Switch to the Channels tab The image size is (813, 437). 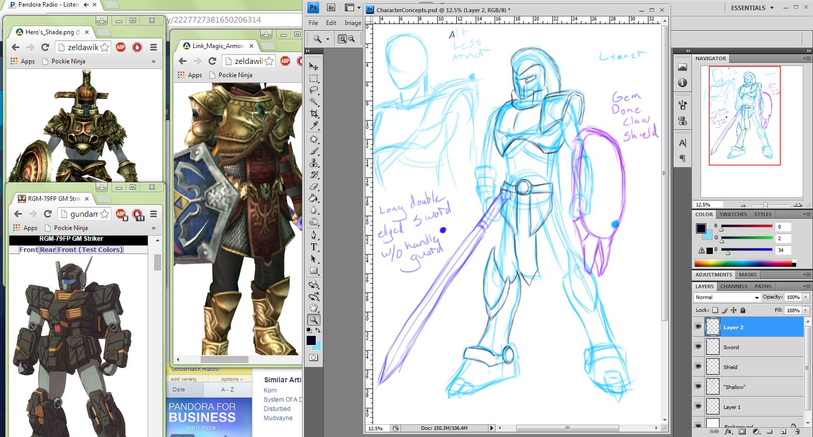pos(734,286)
